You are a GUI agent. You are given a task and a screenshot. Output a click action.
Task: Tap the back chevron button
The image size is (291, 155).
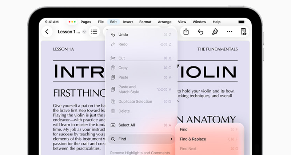(x=47, y=32)
